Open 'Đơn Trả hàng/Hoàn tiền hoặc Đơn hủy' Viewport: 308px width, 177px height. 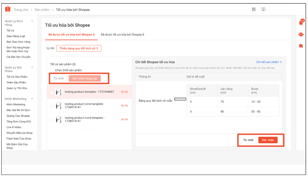click(18, 49)
